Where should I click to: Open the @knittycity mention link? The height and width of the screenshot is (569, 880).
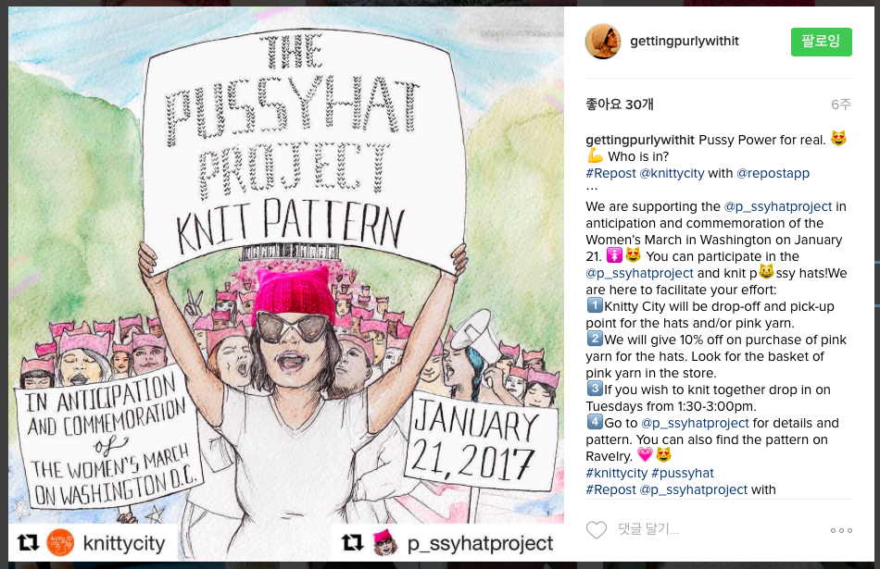672,173
